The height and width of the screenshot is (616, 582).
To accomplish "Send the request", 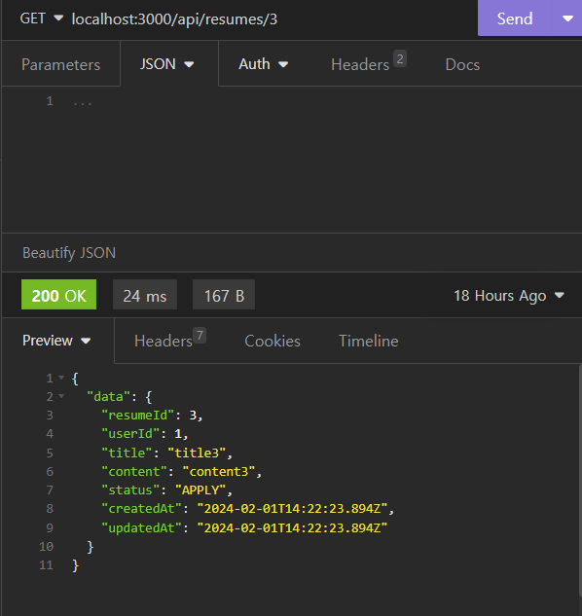I will coord(515,18).
